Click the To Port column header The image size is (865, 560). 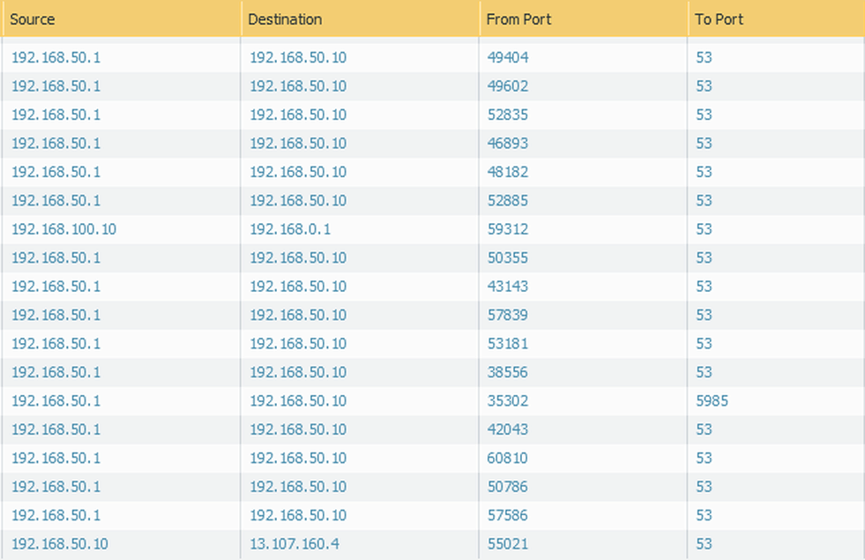tap(719, 19)
